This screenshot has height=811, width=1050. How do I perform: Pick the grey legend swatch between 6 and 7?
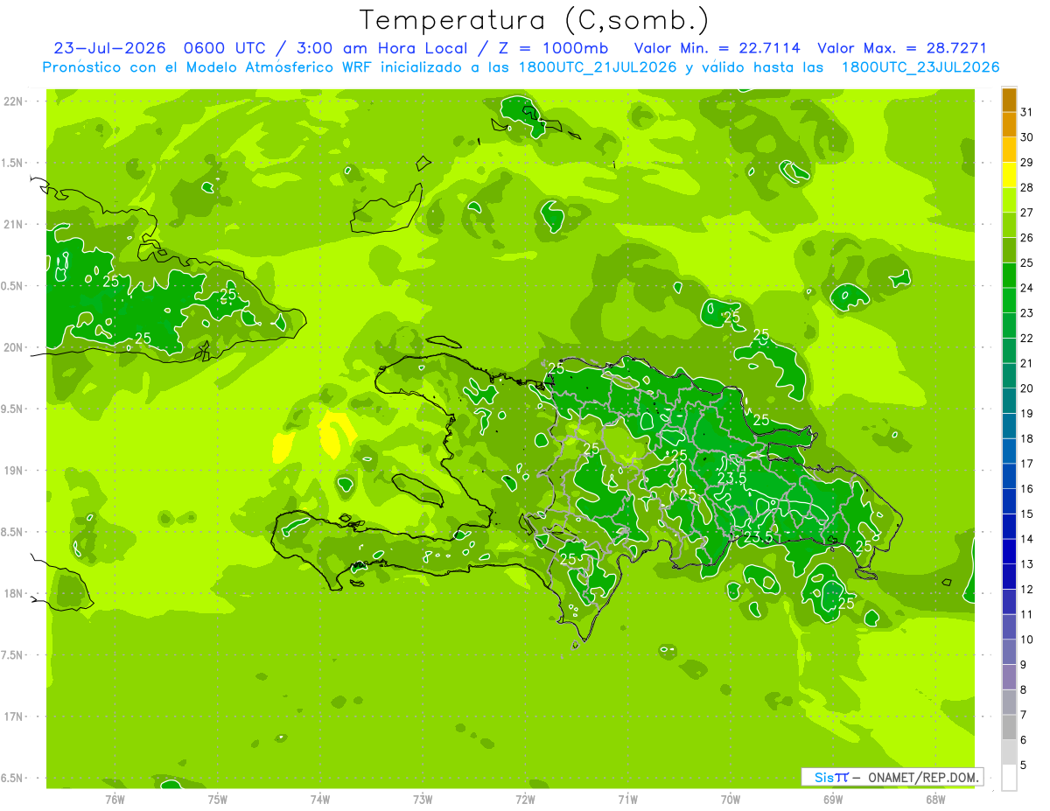[1009, 728]
